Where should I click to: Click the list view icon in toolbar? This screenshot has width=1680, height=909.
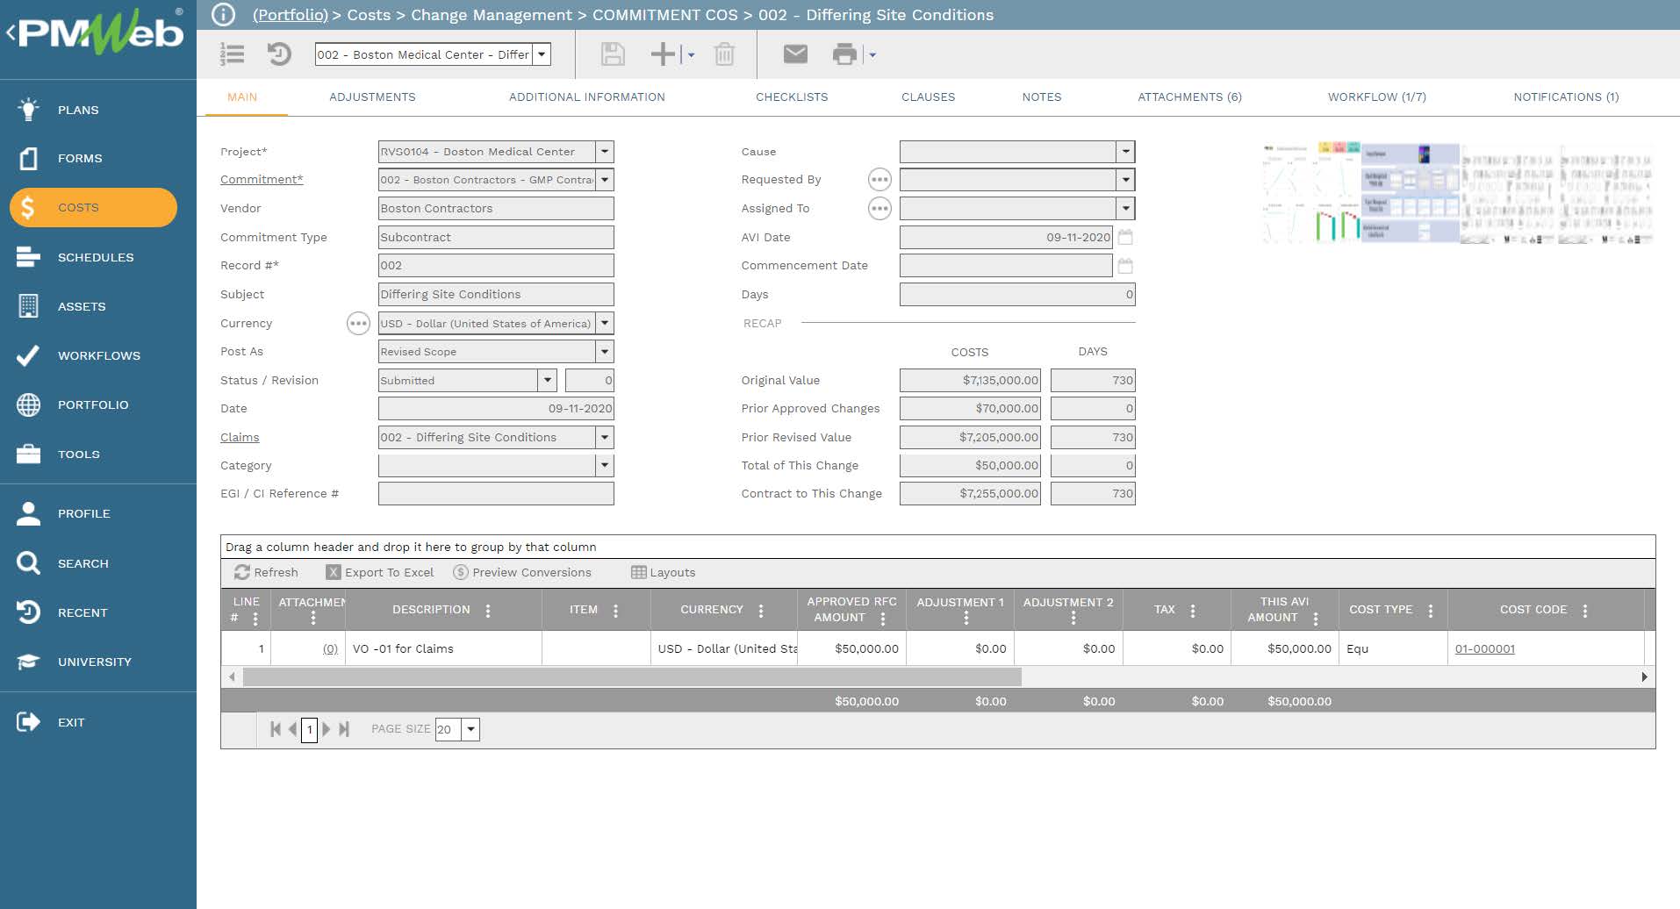tap(232, 54)
